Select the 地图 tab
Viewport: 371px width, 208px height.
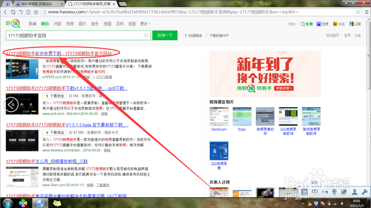click(108, 24)
